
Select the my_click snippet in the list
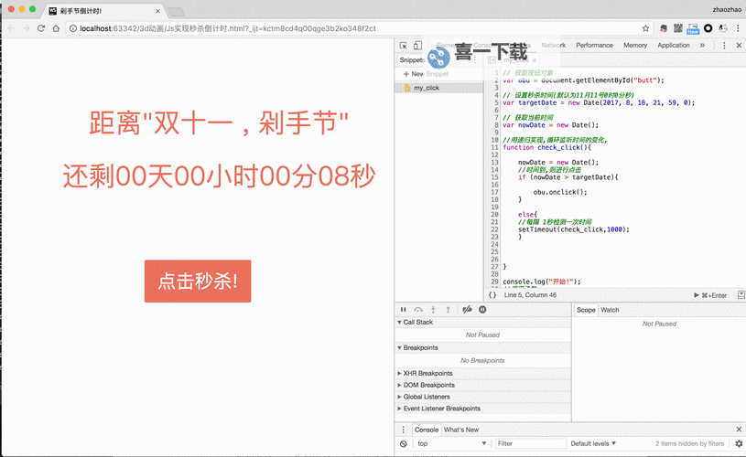click(438, 88)
